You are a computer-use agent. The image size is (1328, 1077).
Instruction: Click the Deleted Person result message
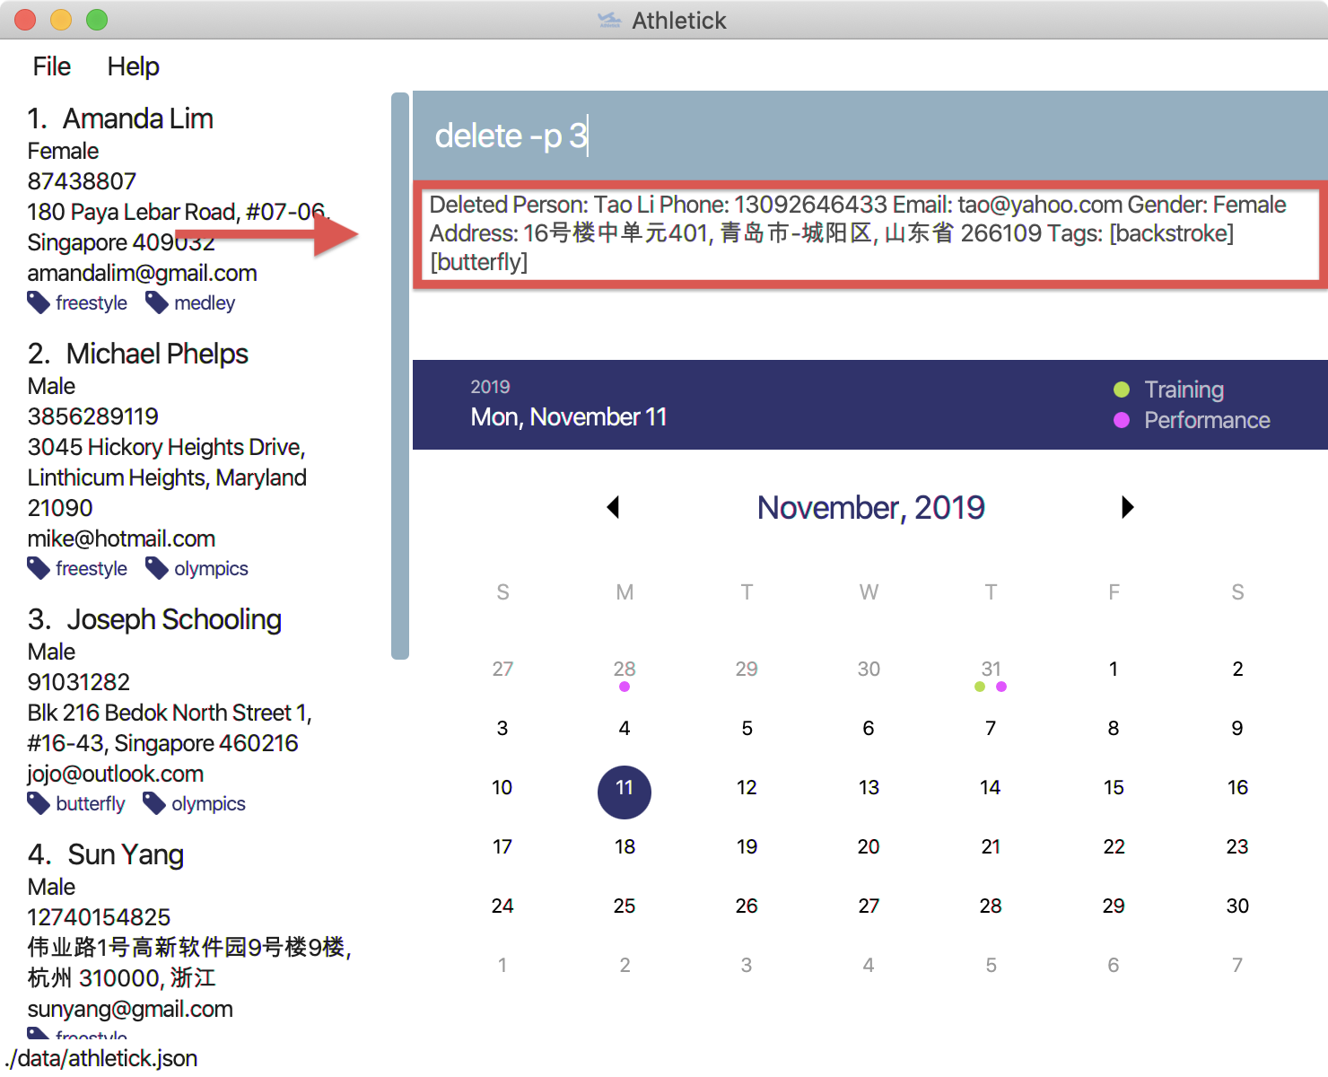click(x=869, y=233)
